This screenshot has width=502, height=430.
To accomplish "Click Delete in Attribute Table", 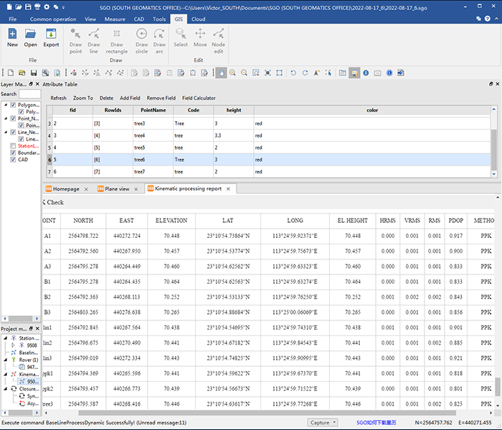I will click(x=106, y=98).
